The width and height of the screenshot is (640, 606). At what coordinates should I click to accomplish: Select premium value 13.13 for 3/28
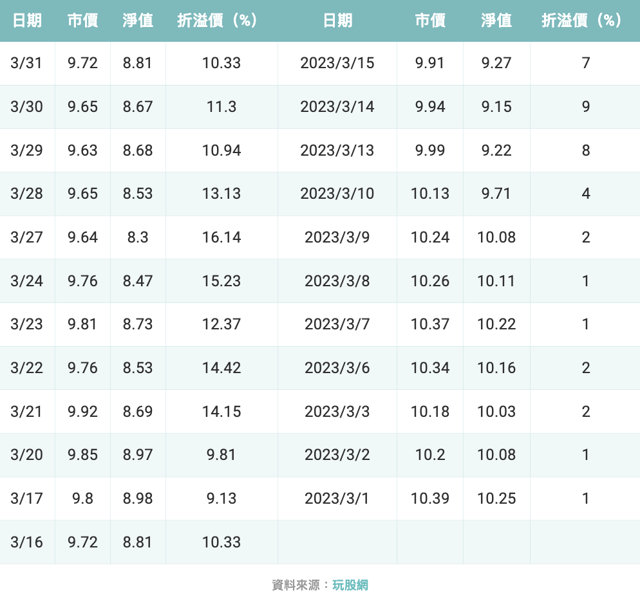(221, 194)
